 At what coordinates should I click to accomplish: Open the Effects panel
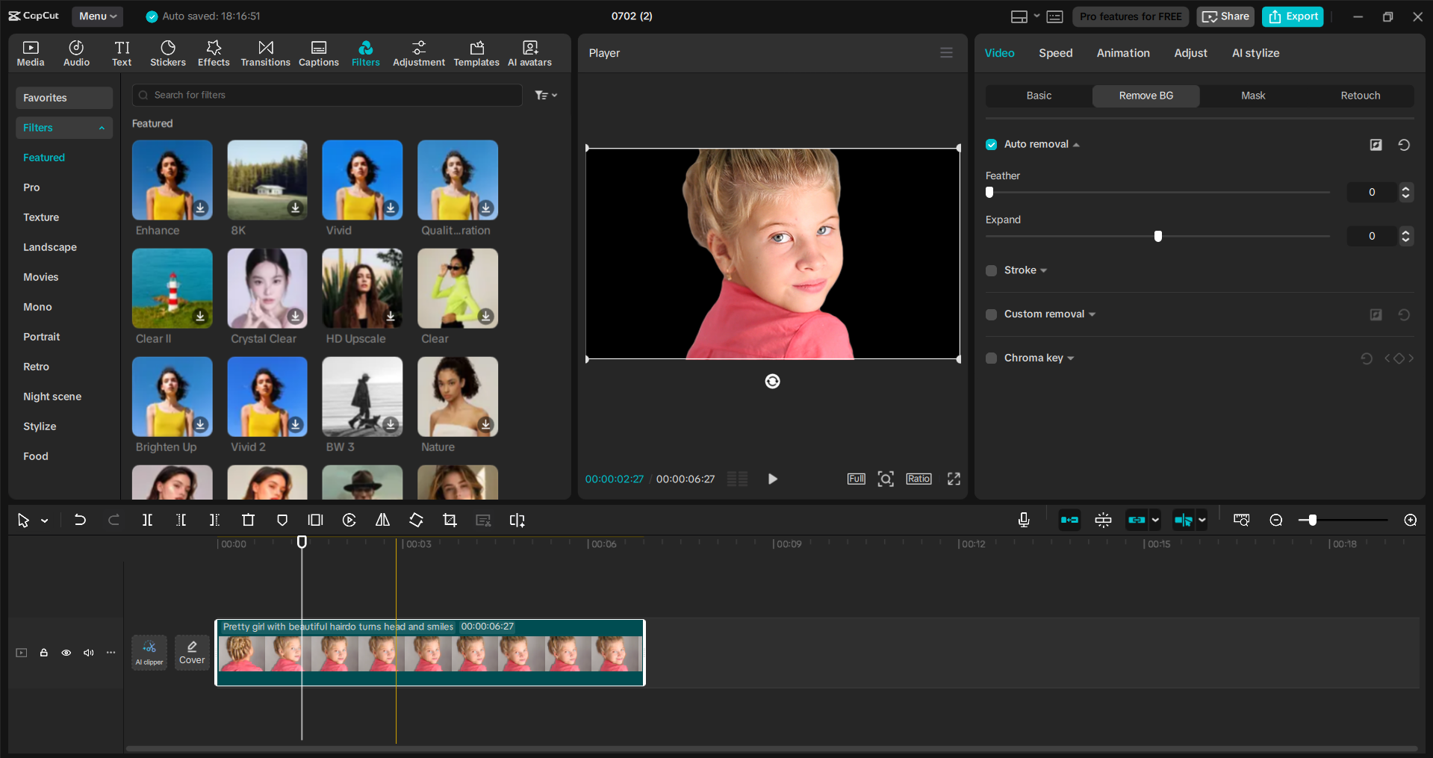[x=214, y=52]
